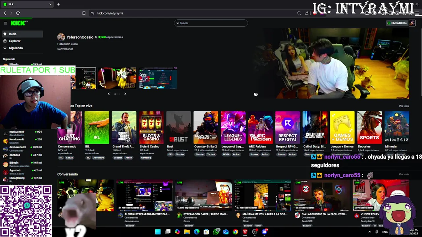The width and height of the screenshot is (422, 237).
Task: Click MOBA tag under League of Legends
Action: 226,154
